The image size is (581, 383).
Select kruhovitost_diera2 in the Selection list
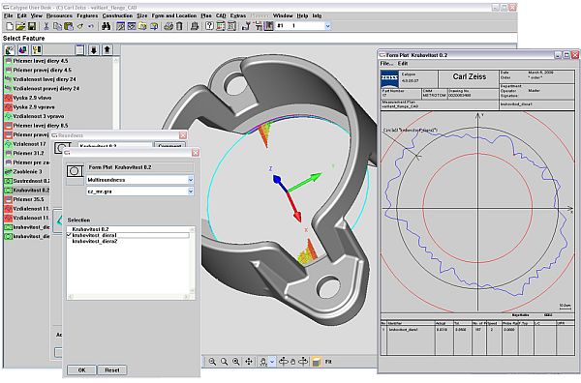(x=95, y=241)
